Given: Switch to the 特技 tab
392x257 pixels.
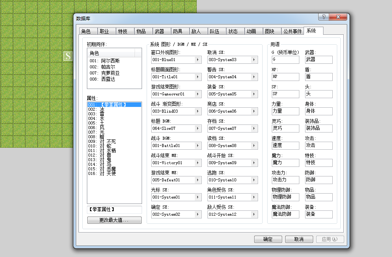Looking at the screenshot, I should (x=125, y=31).
